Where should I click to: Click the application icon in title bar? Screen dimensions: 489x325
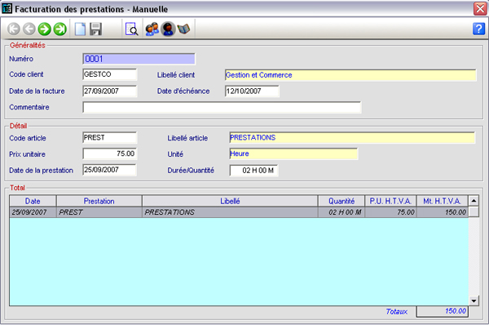pos(7,9)
